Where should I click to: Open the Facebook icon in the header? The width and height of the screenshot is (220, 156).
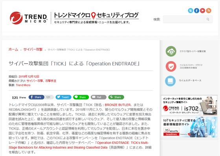tap(196, 11)
